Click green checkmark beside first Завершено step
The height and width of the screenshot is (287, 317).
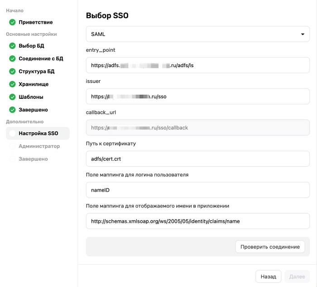coord(12,110)
